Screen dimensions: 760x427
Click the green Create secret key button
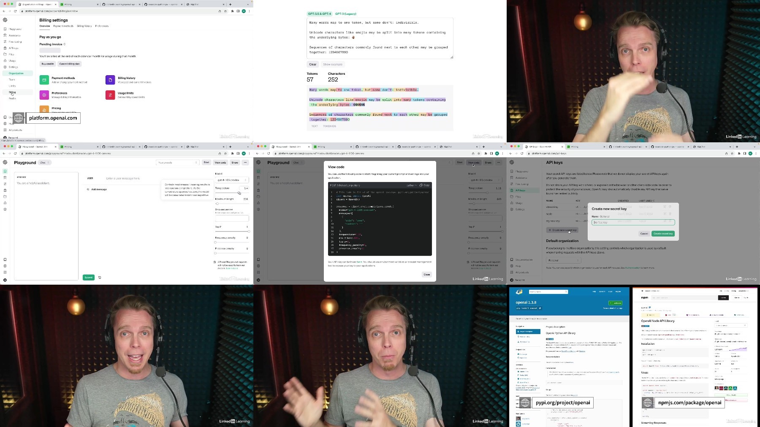click(x=663, y=234)
